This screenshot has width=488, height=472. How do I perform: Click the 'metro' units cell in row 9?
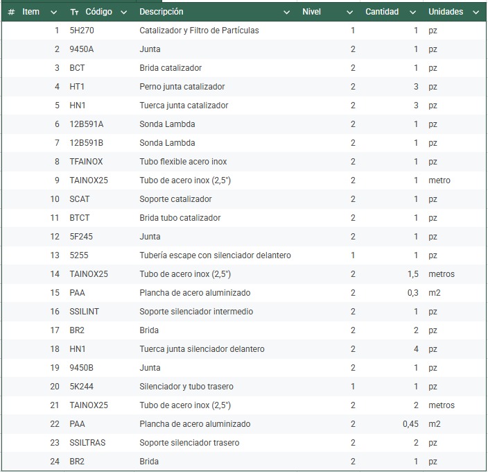coord(439,180)
